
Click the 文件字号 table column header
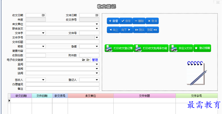[x=197, y=96]
